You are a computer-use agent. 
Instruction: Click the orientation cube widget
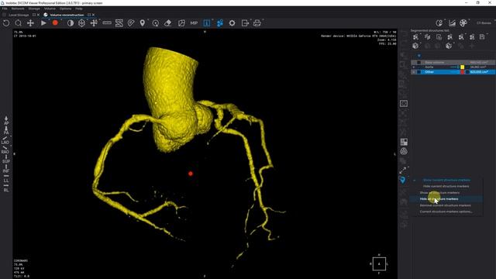tap(379, 263)
